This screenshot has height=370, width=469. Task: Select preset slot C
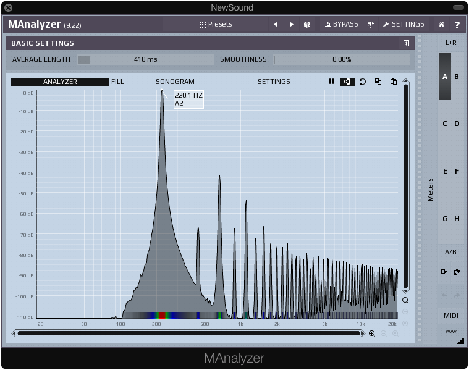445,124
